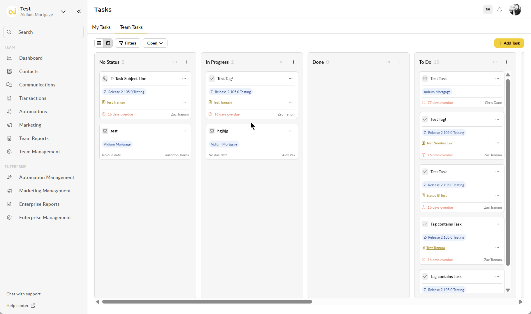Toggle checkmark on 'Test Number Two' task
The height and width of the screenshot is (314, 531).
coord(425,119)
